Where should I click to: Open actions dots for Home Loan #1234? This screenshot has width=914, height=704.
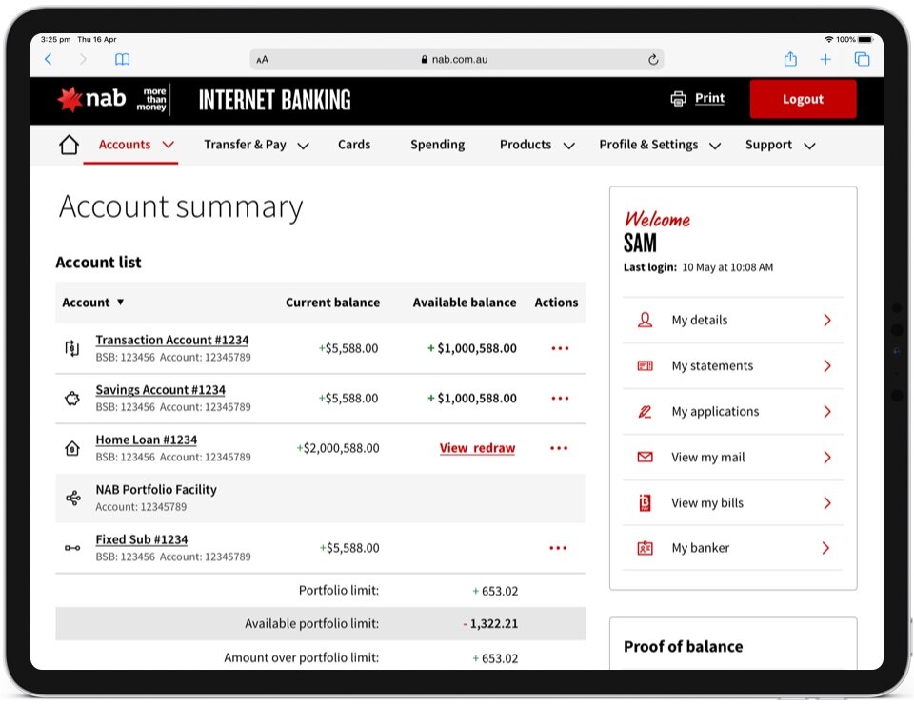pyautogui.click(x=558, y=448)
